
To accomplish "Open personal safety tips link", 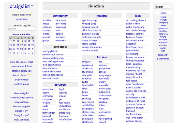I will click(22, 71).
